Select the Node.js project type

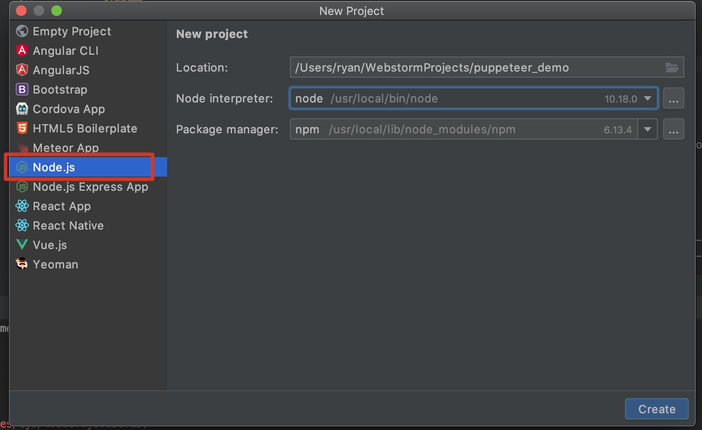point(88,167)
